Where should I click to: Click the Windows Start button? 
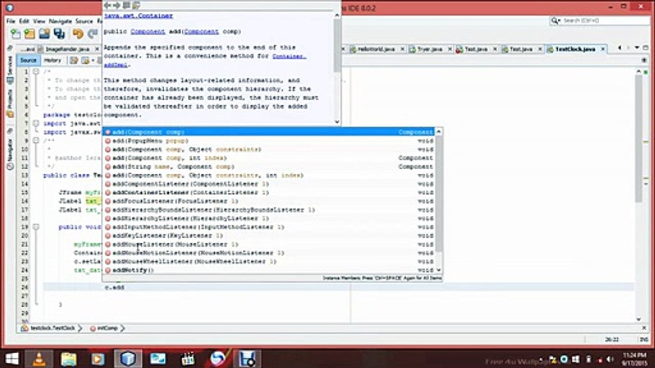point(11,358)
